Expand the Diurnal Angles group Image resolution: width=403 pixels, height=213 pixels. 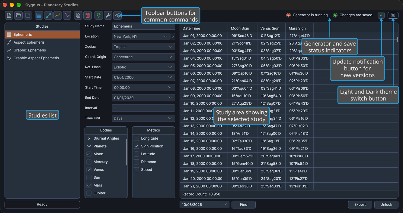coord(89,138)
